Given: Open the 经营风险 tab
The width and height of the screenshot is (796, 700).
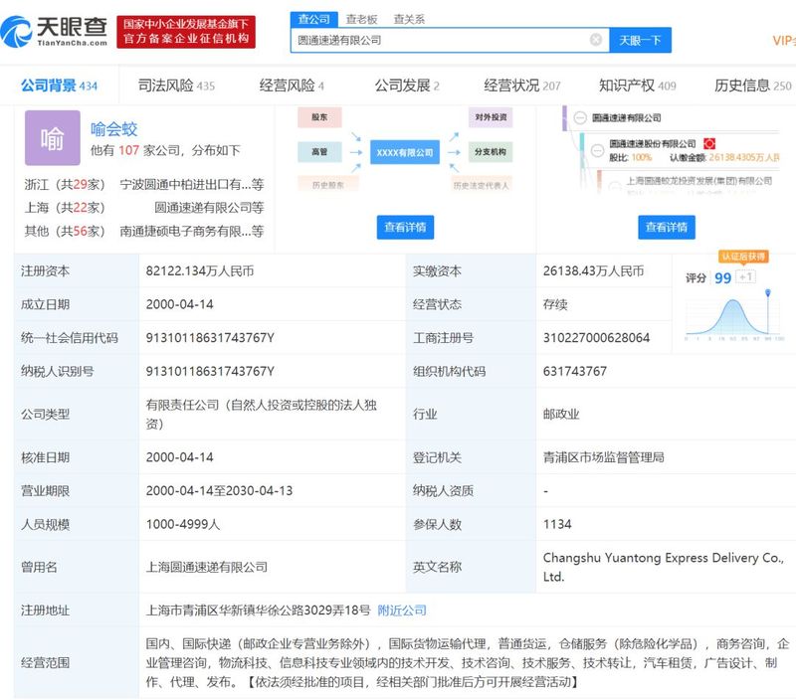Looking at the screenshot, I should [x=292, y=86].
